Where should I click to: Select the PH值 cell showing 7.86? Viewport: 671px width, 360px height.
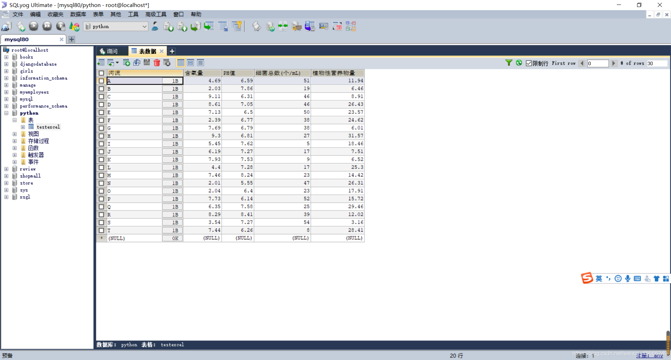[x=238, y=89]
